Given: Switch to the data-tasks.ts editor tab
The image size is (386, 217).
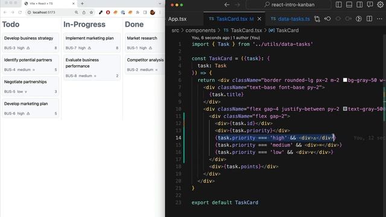Looking at the screenshot, I should 291,19.
